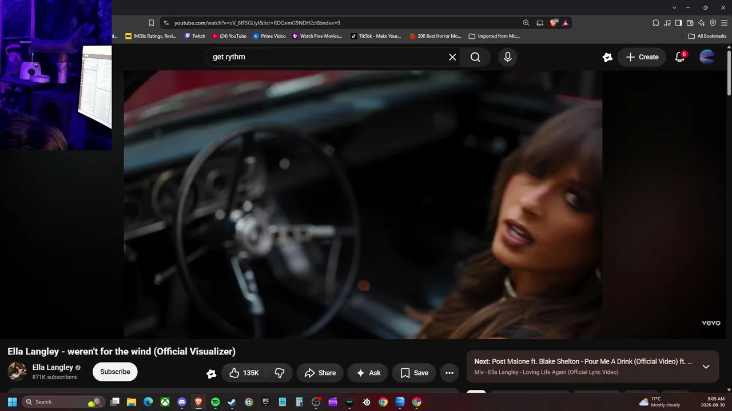Image resolution: width=732 pixels, height=411 pixels.
Task: Open the Ask feature for this video
Action: pos(368,373)
